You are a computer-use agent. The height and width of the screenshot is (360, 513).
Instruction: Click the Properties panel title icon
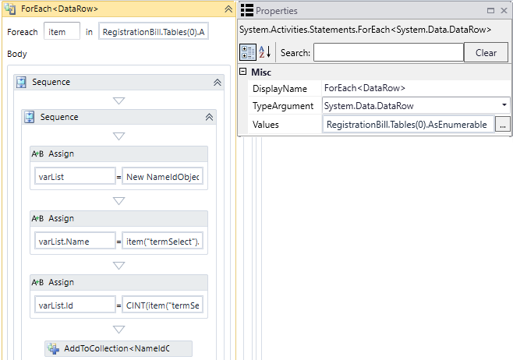[x=246, y=10]
